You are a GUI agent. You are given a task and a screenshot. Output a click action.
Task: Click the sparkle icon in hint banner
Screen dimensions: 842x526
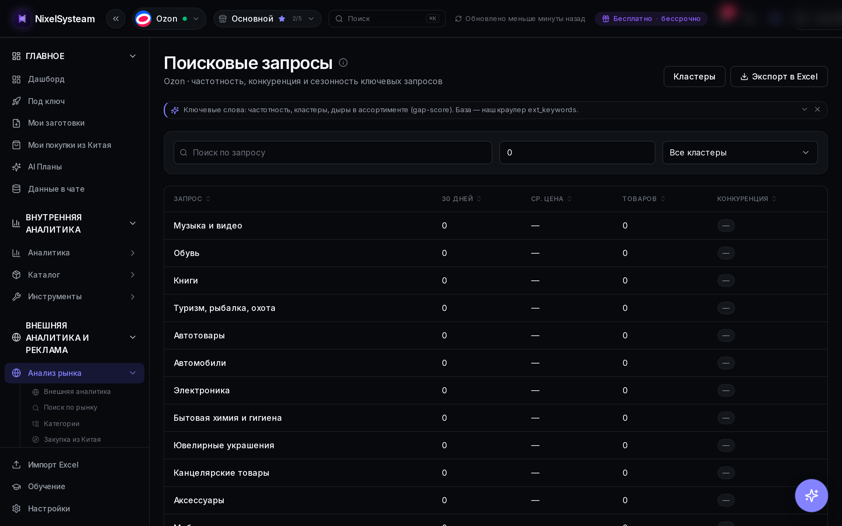[x=175, y=110]
